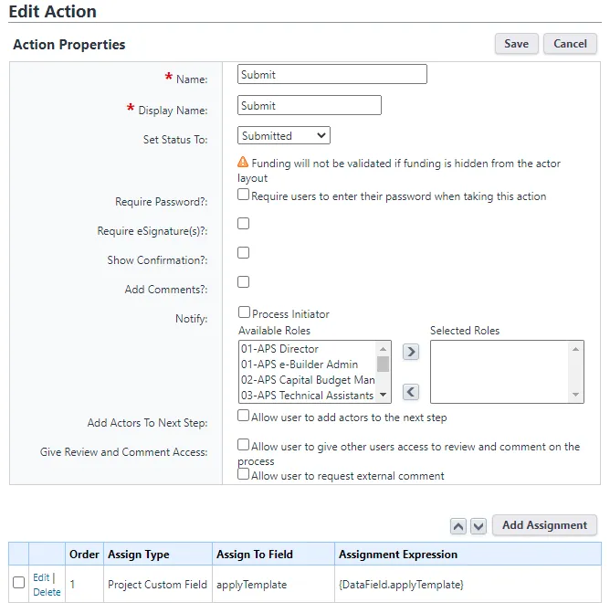Click the move role left arrow icon
Image resolution: width=610 pixels, height=613 pixels.
tap(411, 392)
